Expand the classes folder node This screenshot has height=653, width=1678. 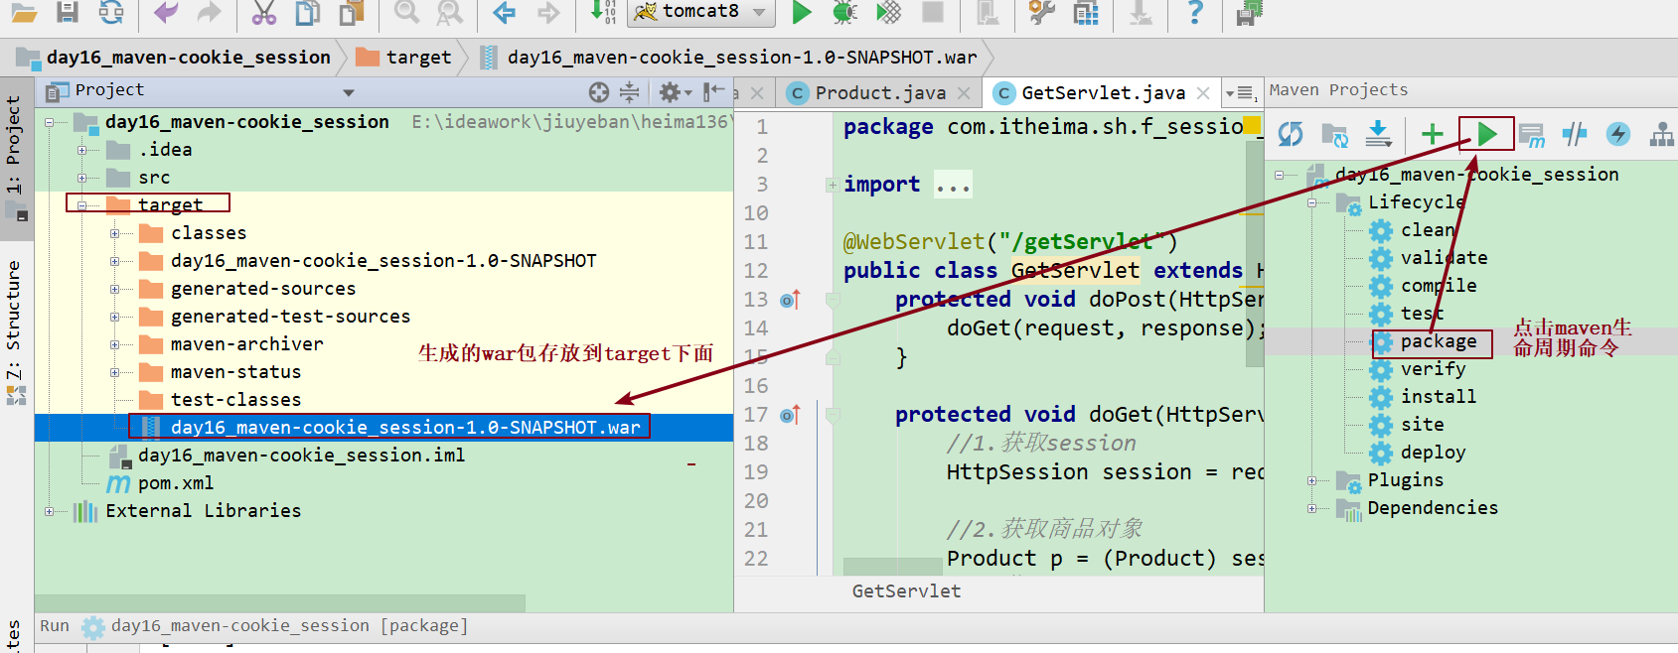pos(115,233)
